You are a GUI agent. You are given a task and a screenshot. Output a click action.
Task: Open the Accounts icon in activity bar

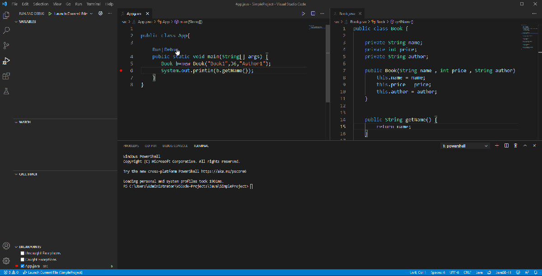pyautogui.click(x=6, y=246)
